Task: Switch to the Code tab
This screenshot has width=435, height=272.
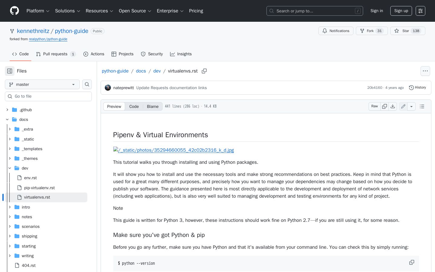Action: [x=21, y=54]
